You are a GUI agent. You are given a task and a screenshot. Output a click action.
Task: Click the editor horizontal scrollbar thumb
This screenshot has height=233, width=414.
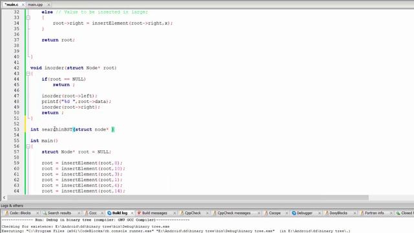pos(188,197)
